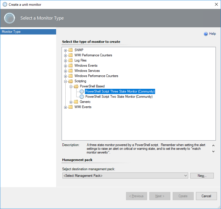Expand the Windows Services node
Image resolution: width=221 pixels, height=209 pixels.
click(65, 71)
